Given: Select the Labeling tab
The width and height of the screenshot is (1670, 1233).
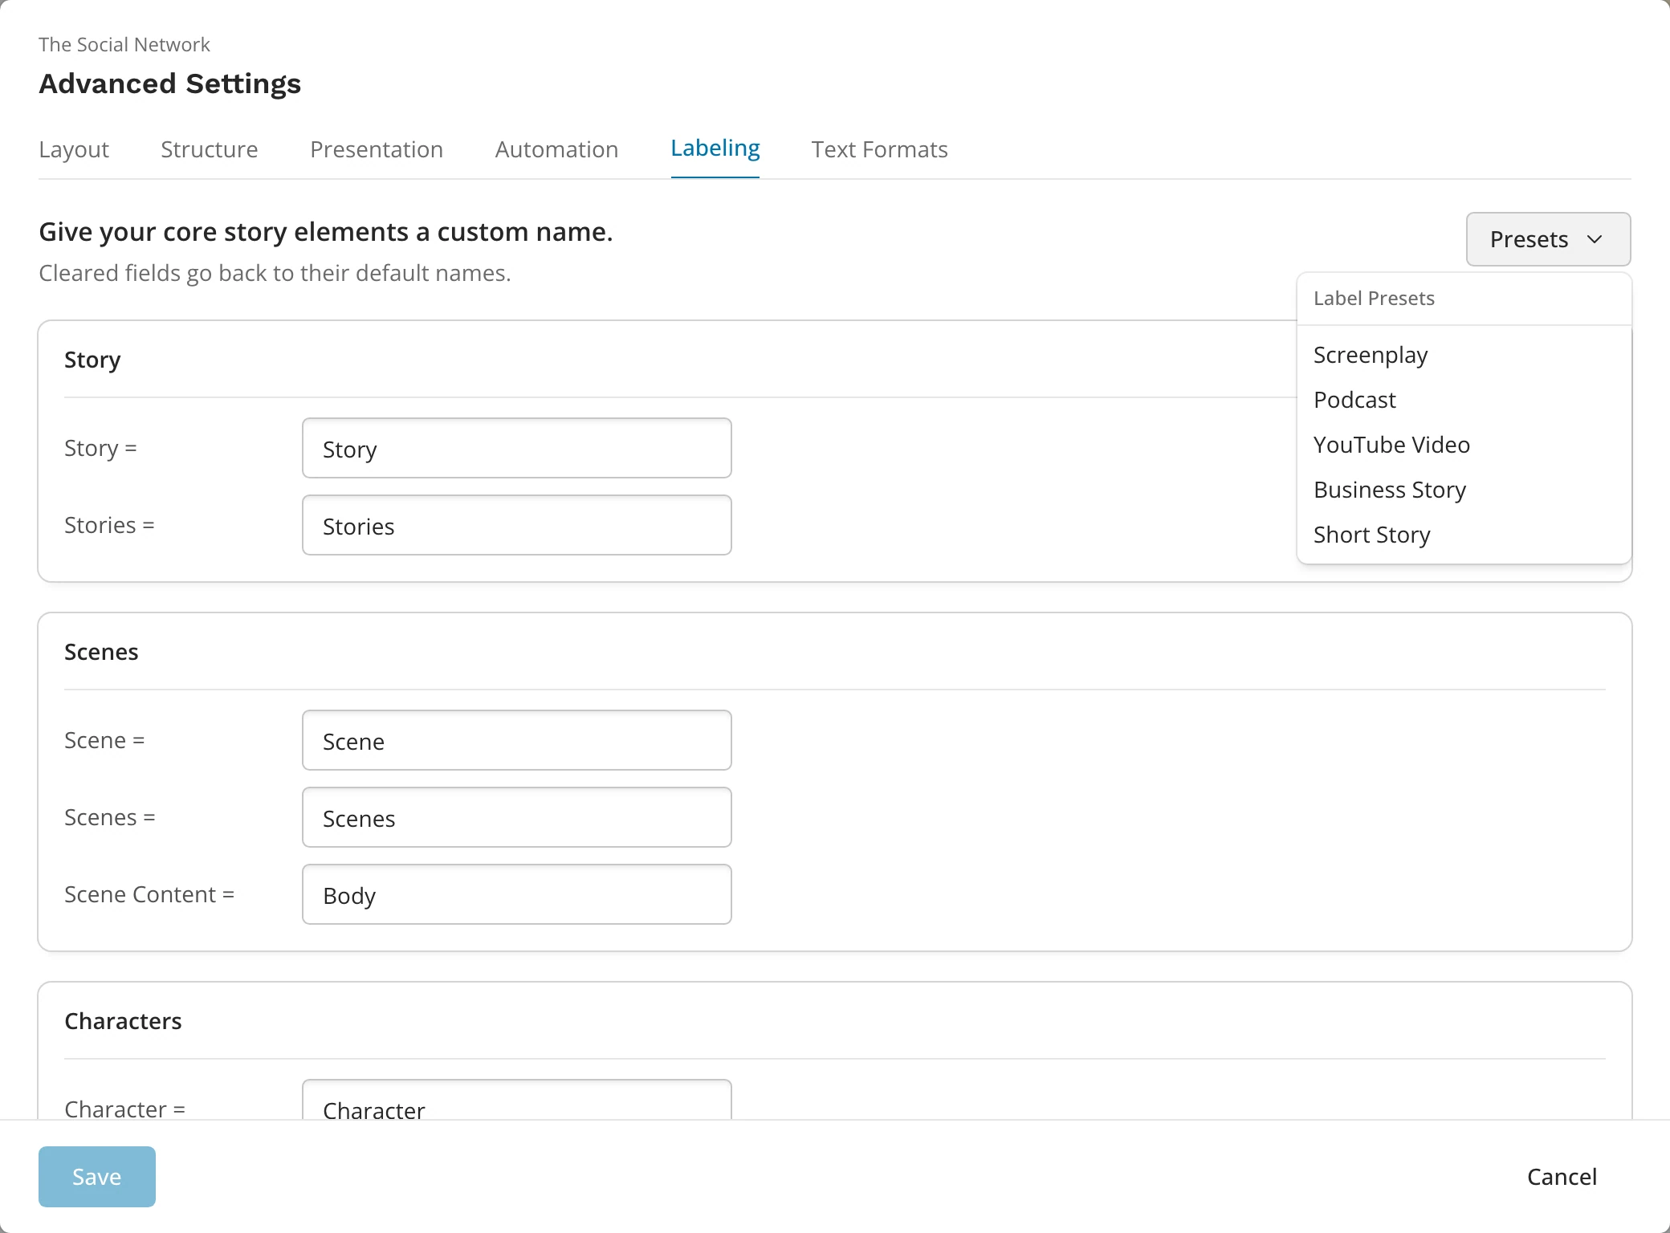Looking at the screenshot, I should pos(715,149).
